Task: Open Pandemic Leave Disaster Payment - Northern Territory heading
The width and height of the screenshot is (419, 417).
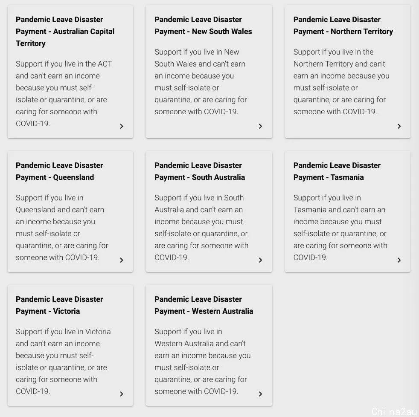Action: click(343, 25)
